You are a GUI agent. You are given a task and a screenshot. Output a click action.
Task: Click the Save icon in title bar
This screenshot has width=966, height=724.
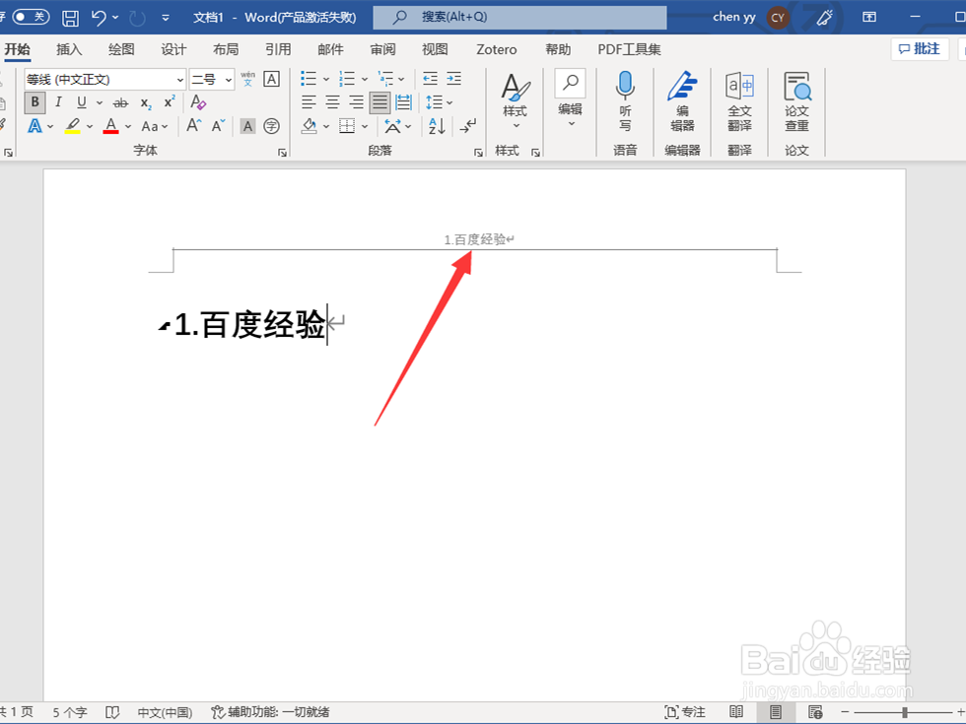point(70,18)
